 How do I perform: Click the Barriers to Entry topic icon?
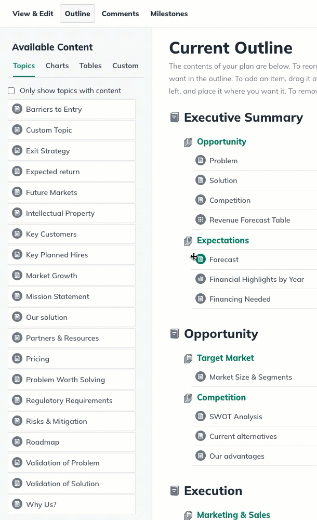[17, 109]
